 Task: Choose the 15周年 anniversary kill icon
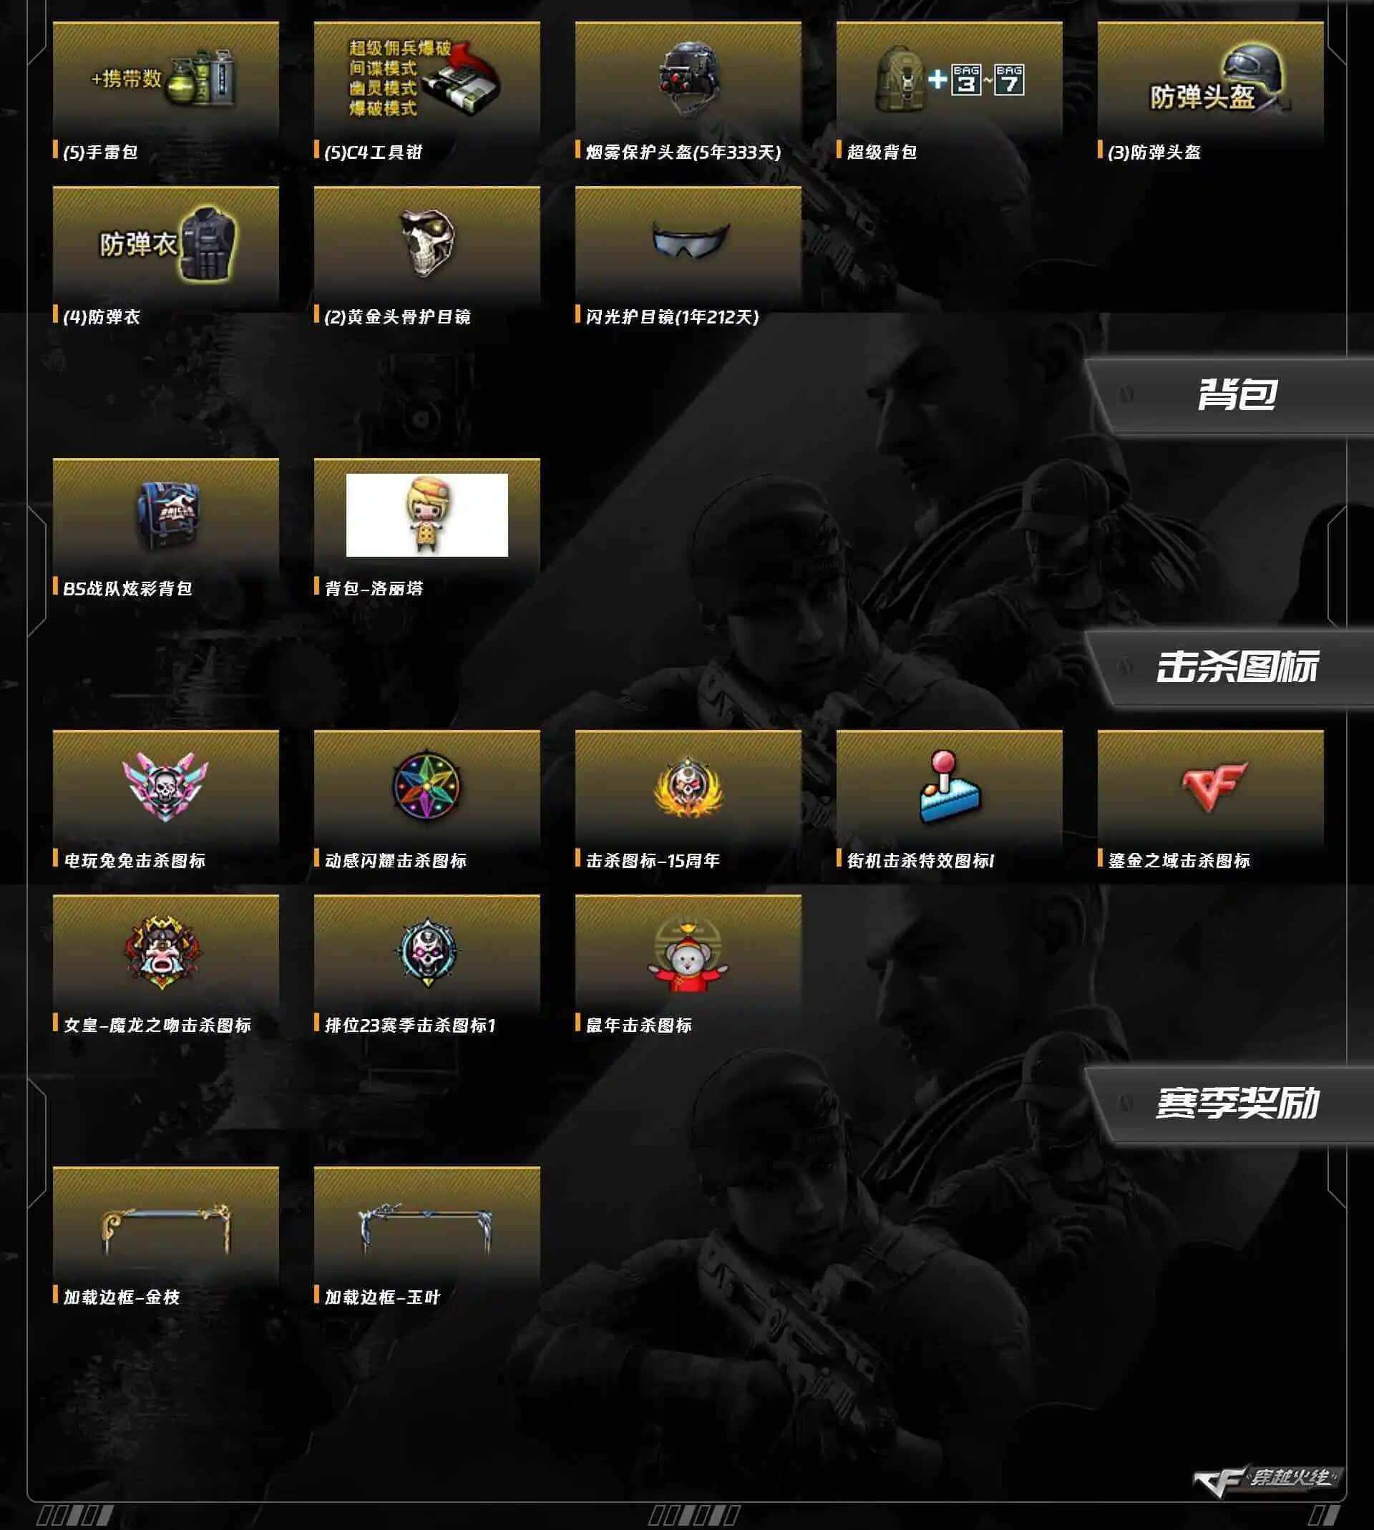tap(688, 786)
